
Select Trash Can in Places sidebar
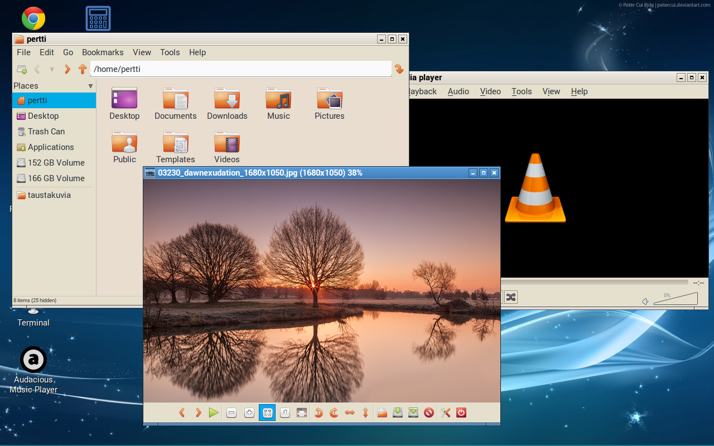(46, 132)
